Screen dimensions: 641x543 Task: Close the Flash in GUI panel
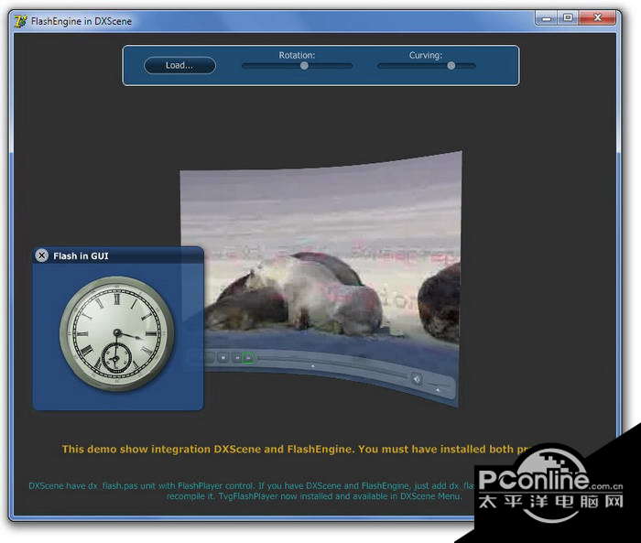41,255
